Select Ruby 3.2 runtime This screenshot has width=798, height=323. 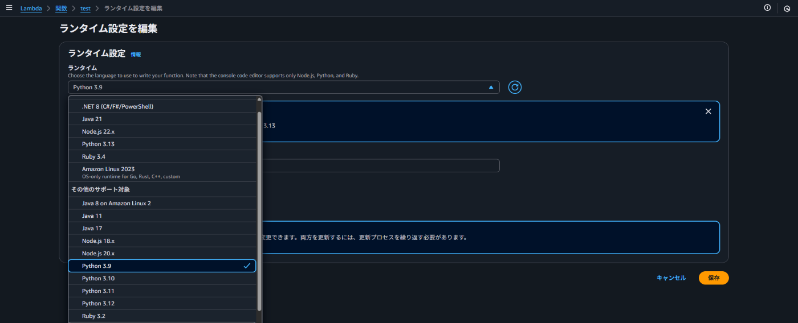tap(162, 316)
